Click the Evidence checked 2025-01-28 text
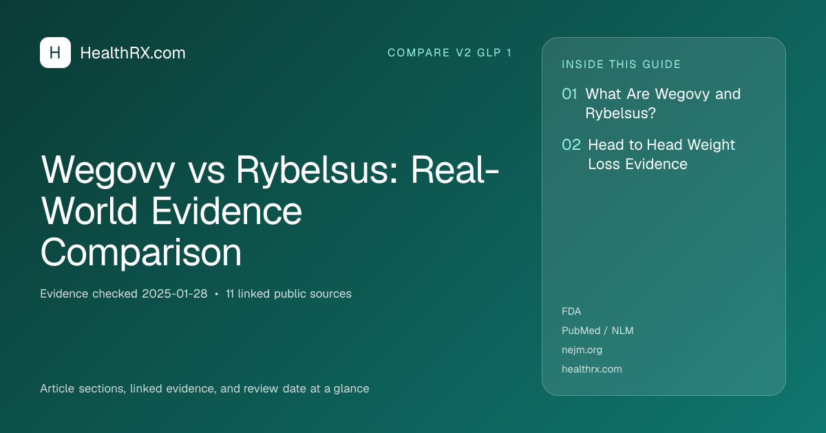Image resolution: width=826 pixels, height=433 pixels. tap(124, 294)
